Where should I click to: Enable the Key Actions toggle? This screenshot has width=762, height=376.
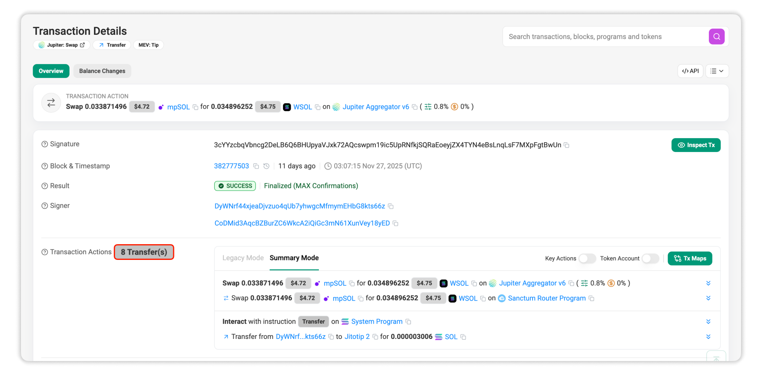click(x=587, y=258)
